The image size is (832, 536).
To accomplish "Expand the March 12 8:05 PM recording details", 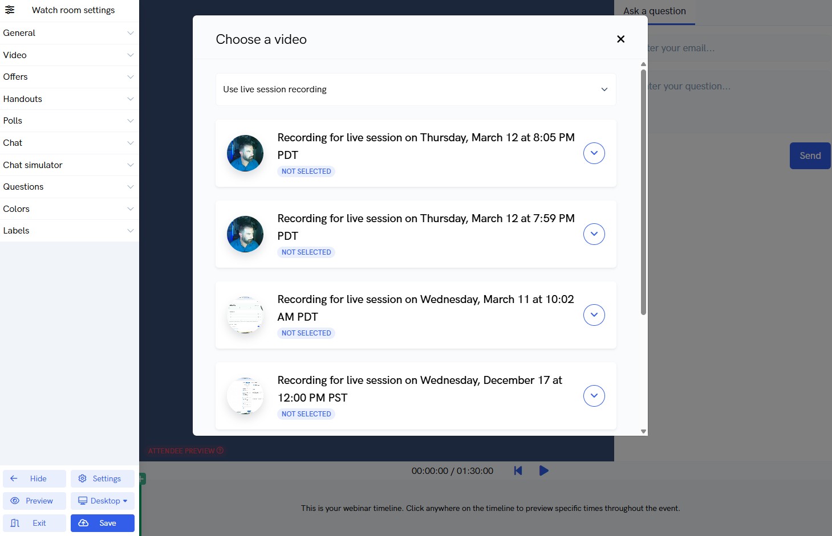I will click(594, 153).
